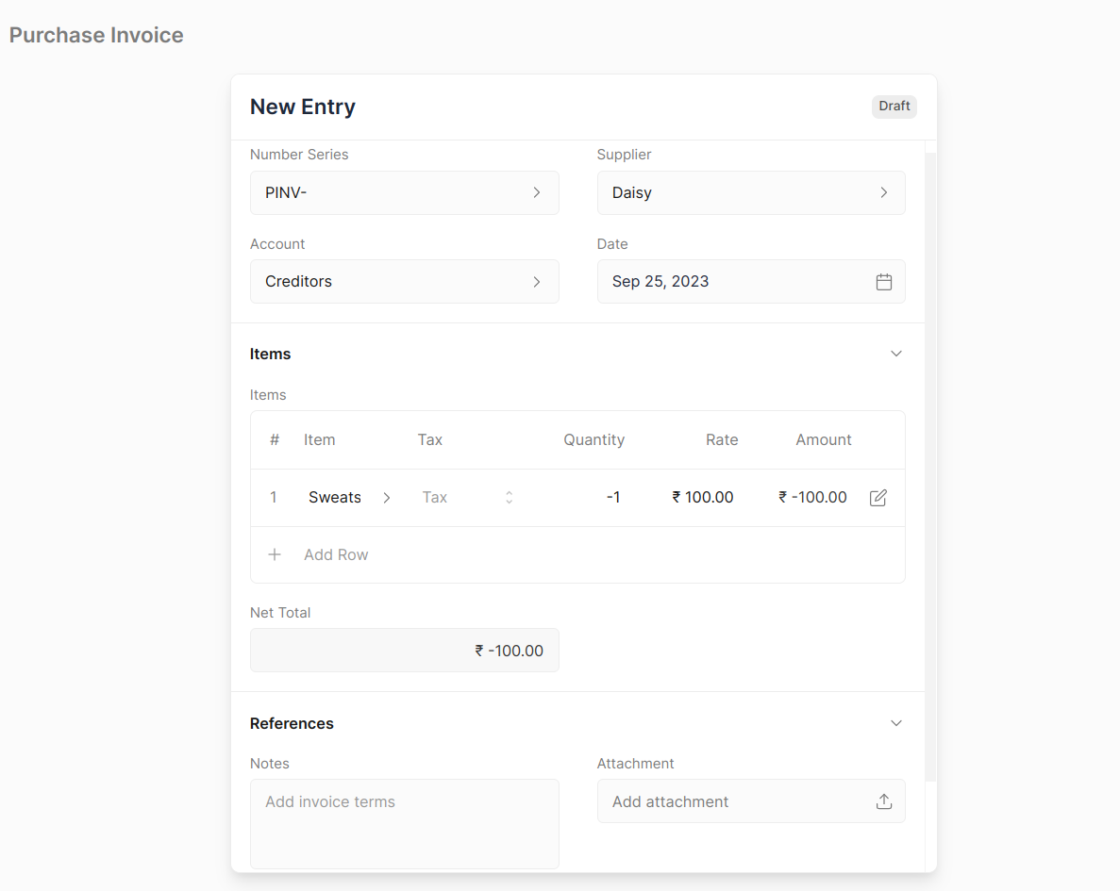Click Add Row to insert an item

click(336, 554)
